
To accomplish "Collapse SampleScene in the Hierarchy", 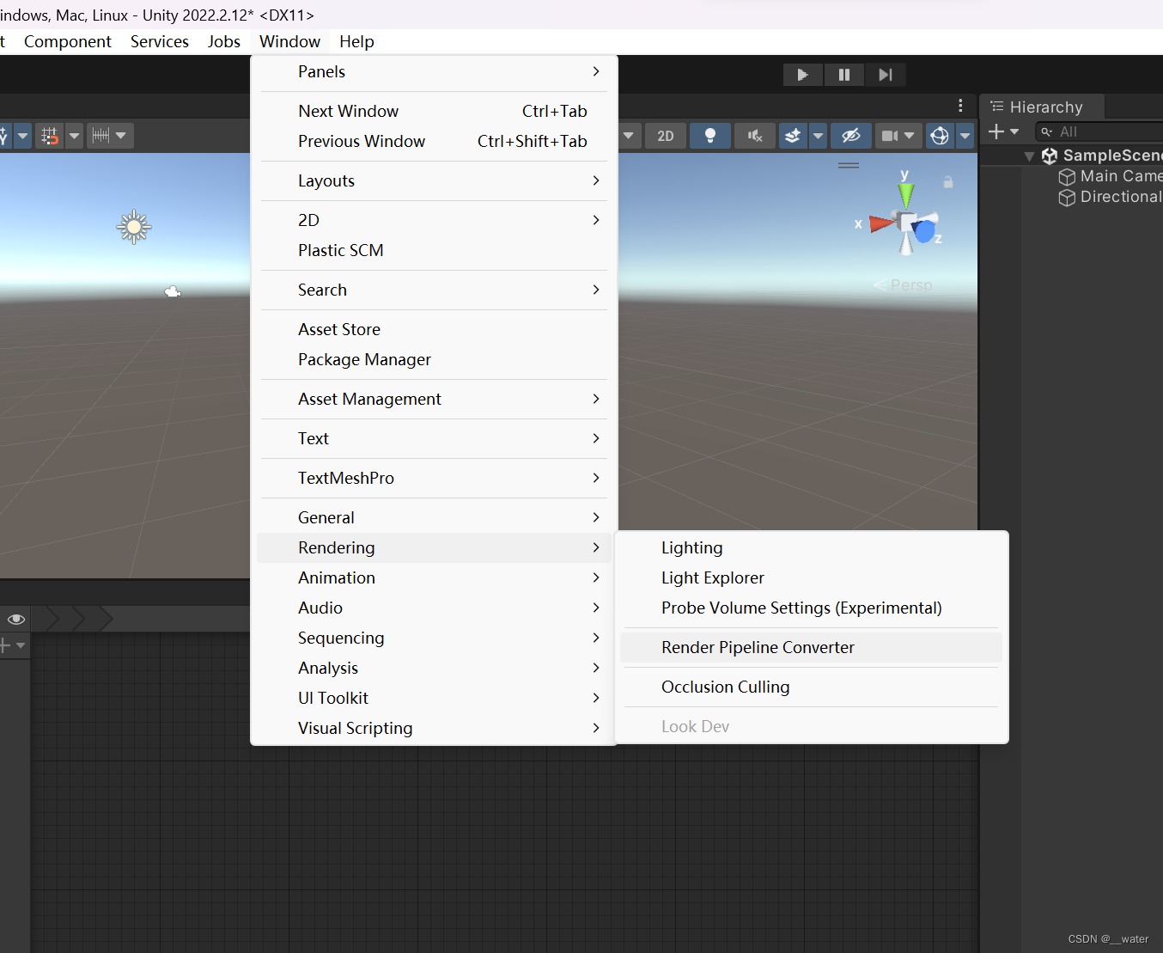I will click(x=1030, y=156).
